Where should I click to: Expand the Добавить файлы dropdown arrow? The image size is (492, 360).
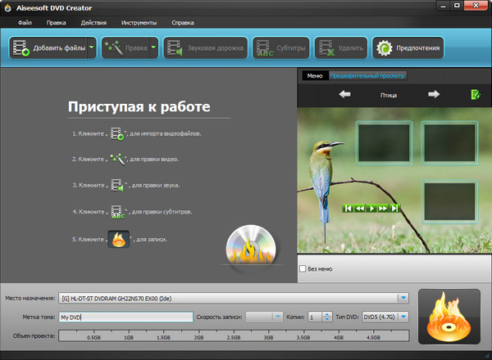pos(91,47)
